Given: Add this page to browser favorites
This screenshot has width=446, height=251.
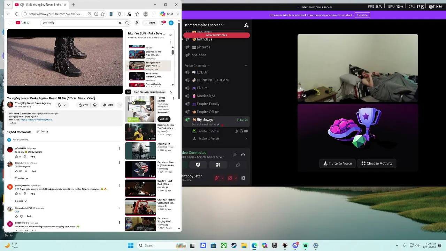Looking at the screenshot, I should click(x=103, y=14).
